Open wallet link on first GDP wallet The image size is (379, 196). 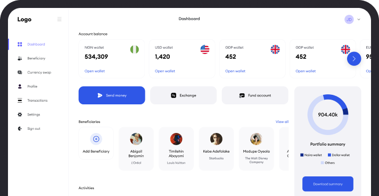pyautogui.click(x=235, y=71)
